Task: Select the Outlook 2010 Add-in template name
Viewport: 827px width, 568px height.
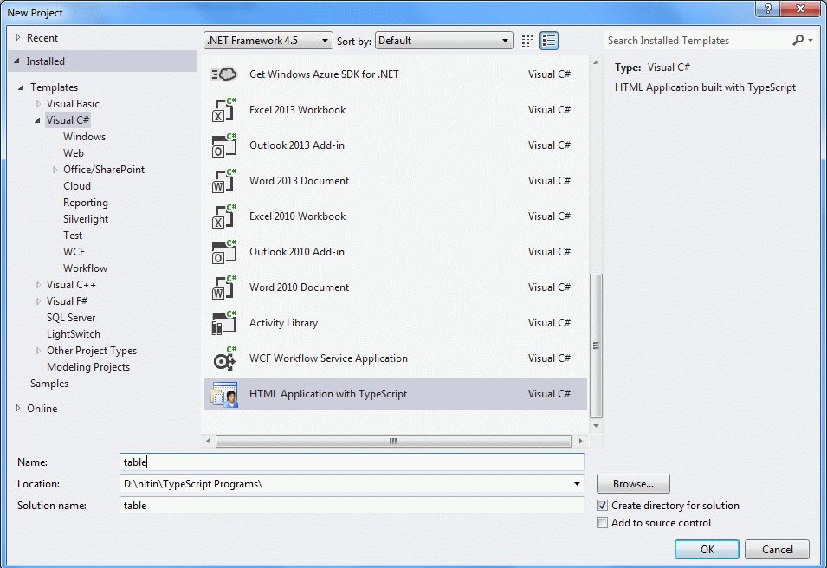Action: click(x=297, y=252)
